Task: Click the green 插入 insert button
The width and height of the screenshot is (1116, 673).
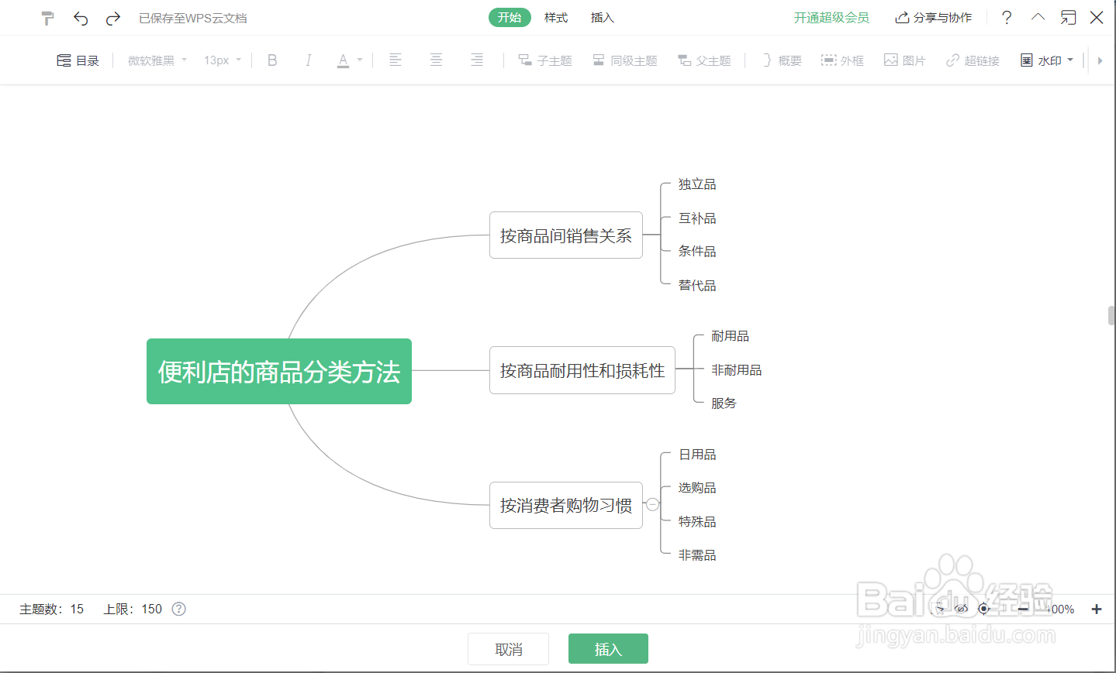Action: click(608, 649)
